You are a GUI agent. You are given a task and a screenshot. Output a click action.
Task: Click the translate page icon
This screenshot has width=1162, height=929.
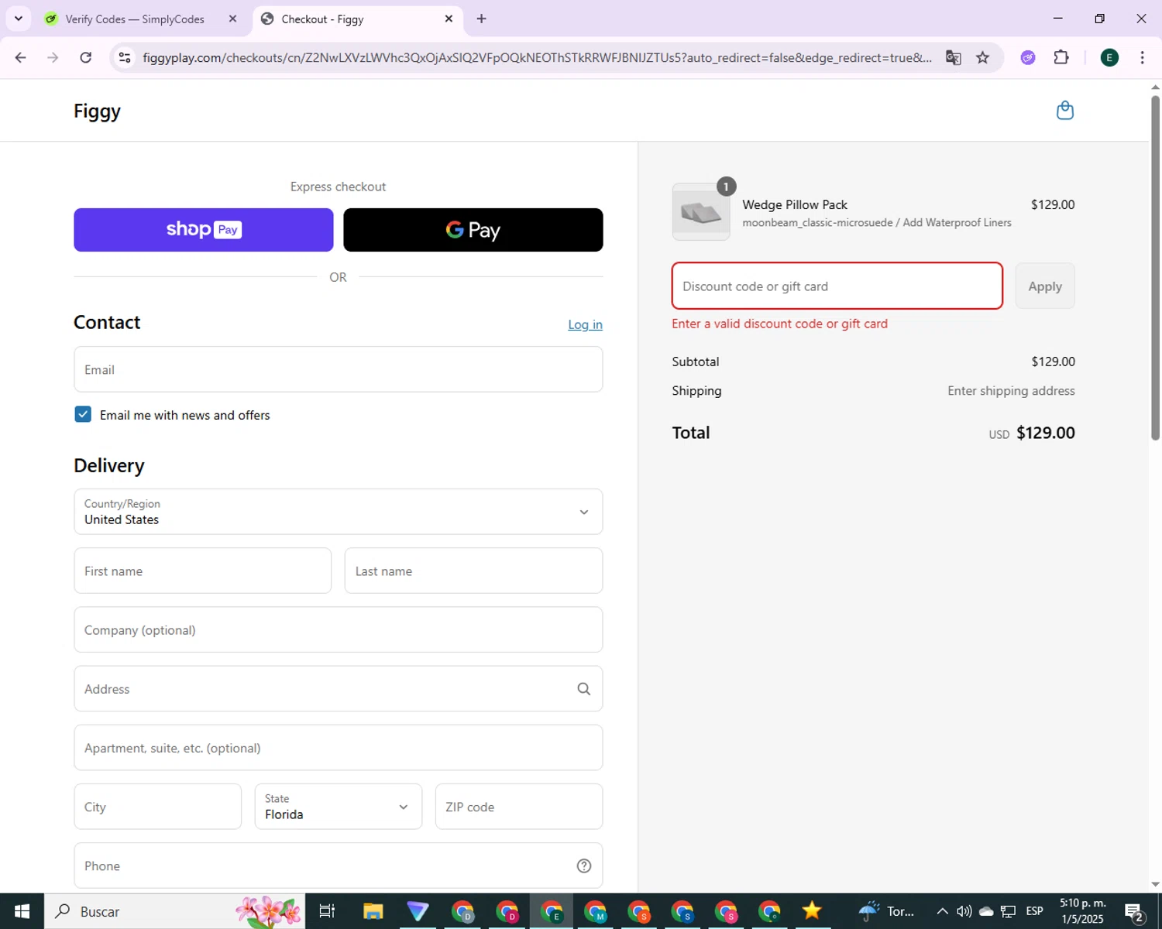coord(953,57)
